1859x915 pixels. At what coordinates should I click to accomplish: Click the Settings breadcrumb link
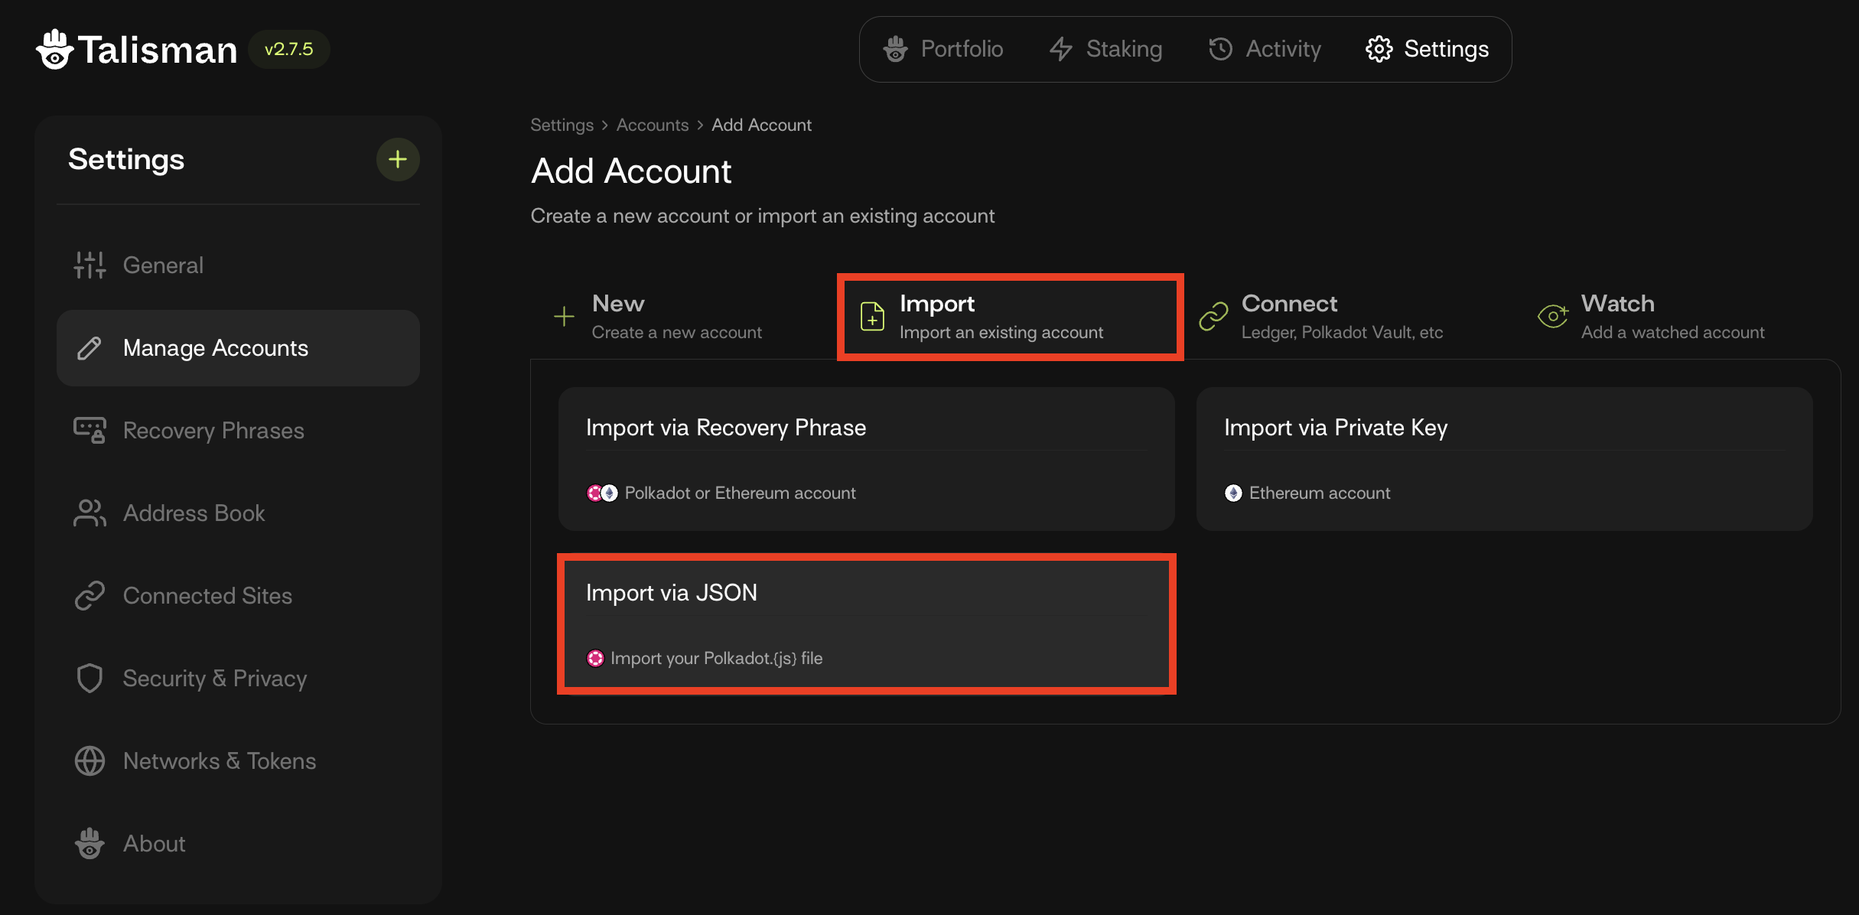(x=562, y=125)
